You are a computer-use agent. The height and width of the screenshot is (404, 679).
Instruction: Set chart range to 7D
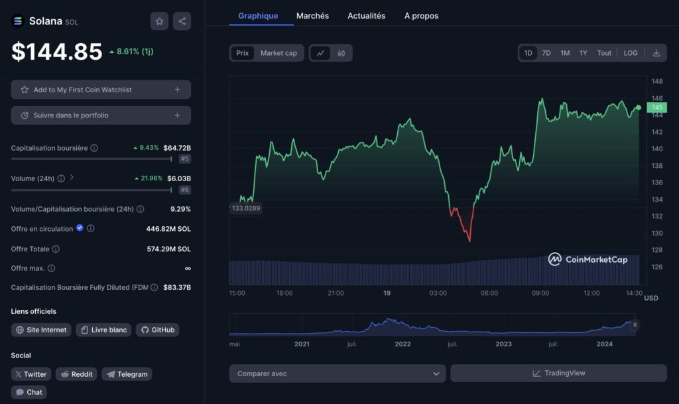[546, 53]
